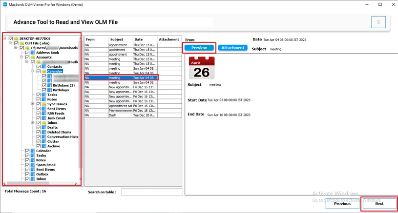The height and width of the screenshot is (213, 398).
Task: Click the RSS Feeds folder icon
Action: 44,114
